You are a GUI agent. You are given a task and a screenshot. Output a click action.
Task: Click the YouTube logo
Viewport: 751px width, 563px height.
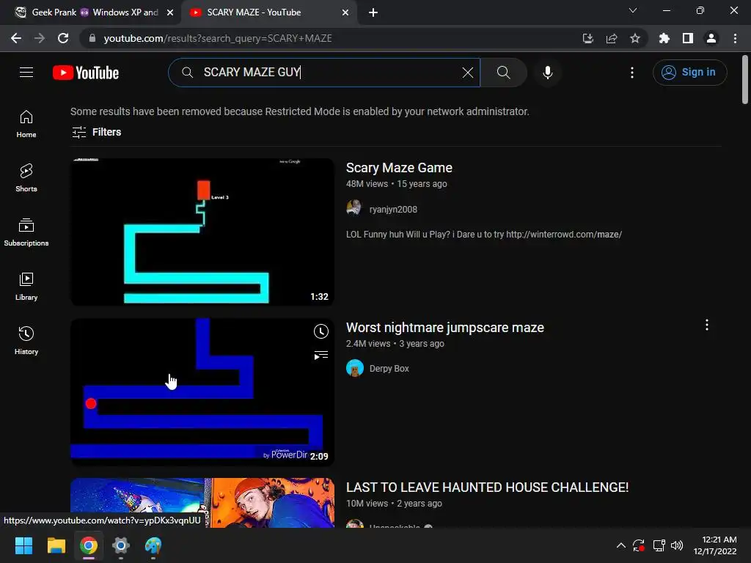tap(86, 73)
